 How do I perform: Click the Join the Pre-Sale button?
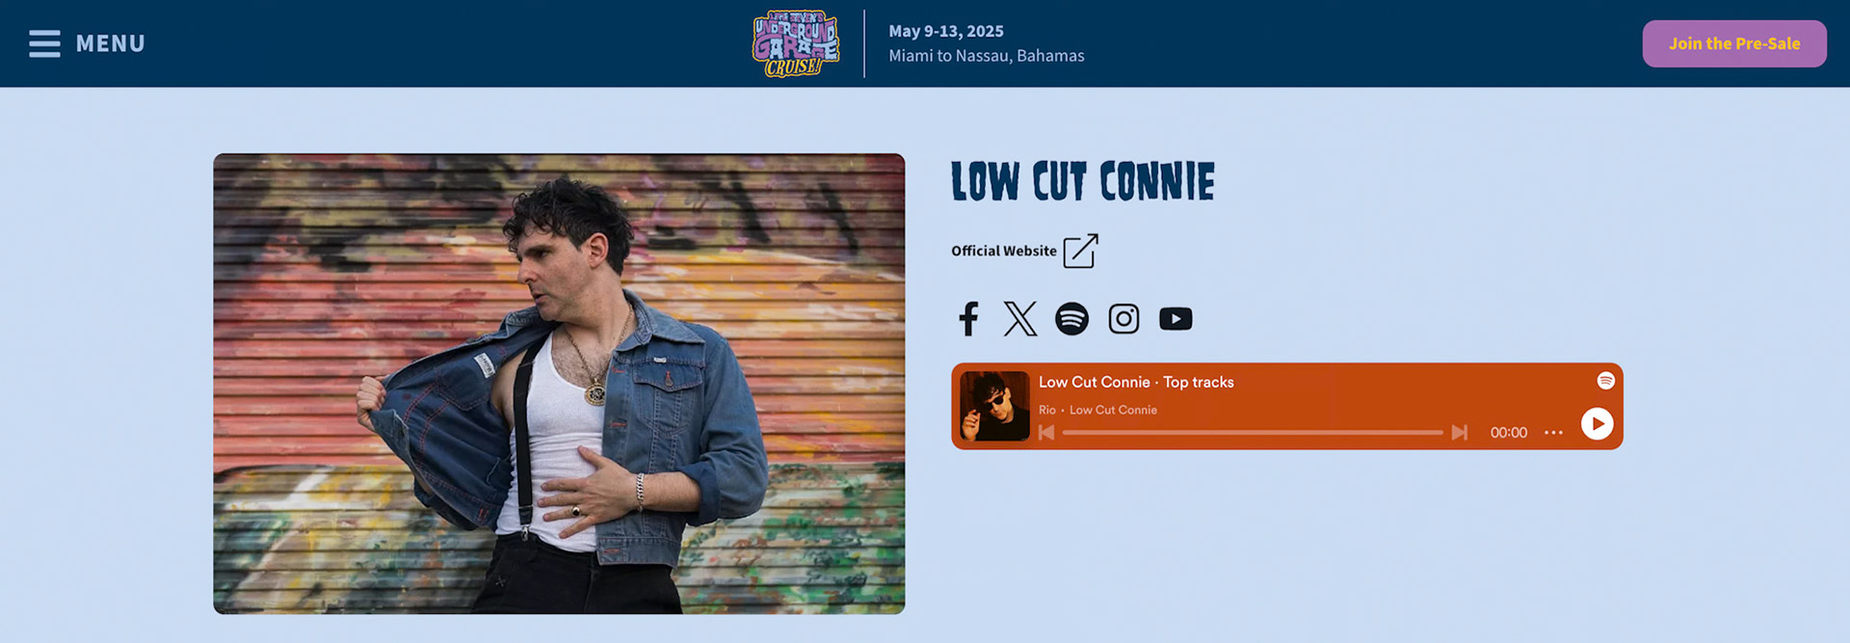coord(1734,43)
